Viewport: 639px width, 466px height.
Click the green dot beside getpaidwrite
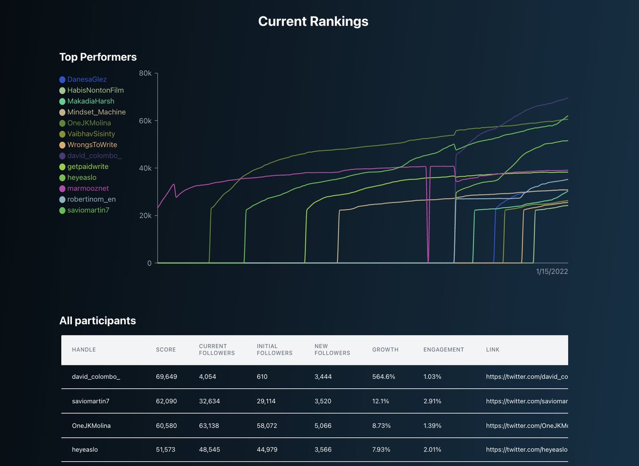coord(62,166)
